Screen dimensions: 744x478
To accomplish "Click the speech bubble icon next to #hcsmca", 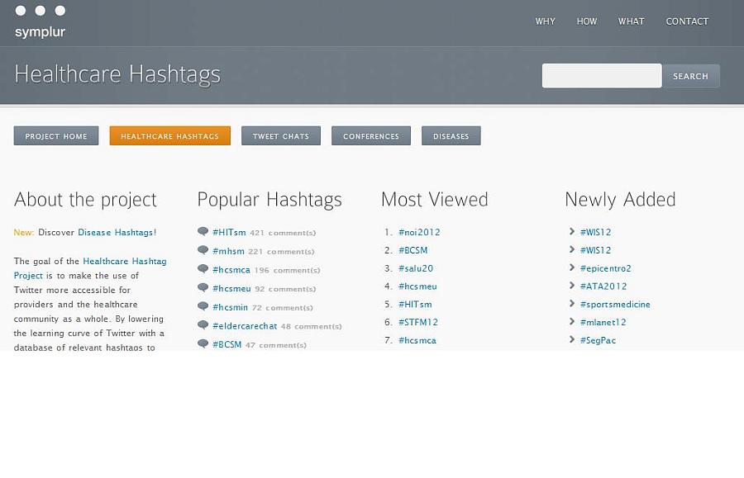I will [203, 269].
